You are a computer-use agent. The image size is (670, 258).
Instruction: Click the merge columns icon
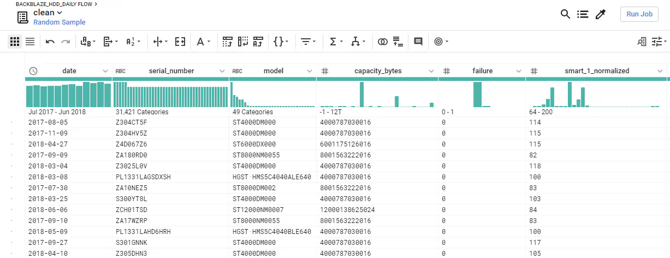(x=180, y=42)
